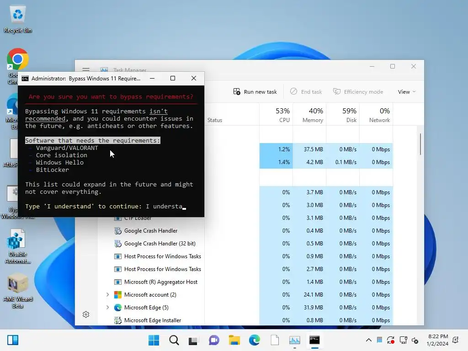Screen dimensions: 468x351
Task: Click Run new task in Task Manager
Action: [255, 91]
